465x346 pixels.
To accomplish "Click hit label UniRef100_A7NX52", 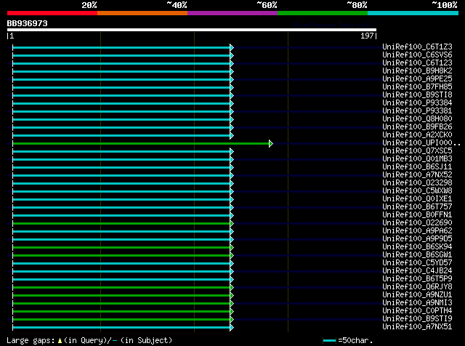I will (417, 175).
